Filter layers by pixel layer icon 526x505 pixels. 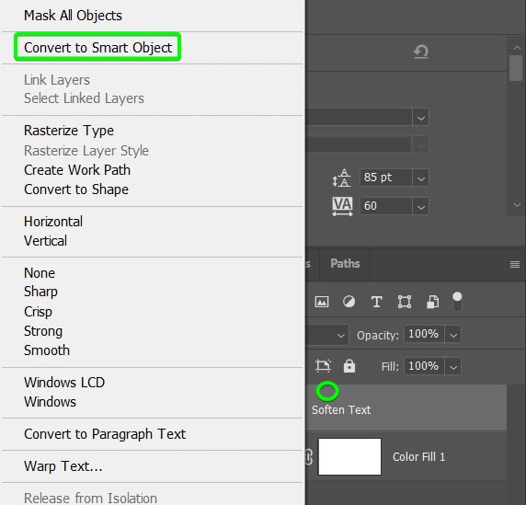coord(322,302)
